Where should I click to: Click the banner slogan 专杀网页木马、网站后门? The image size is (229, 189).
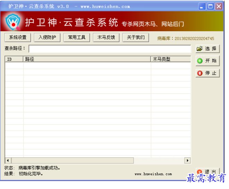(x=153, y=24)
